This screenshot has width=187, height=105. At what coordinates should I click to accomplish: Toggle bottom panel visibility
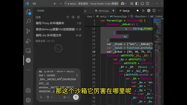click(142, 4)
